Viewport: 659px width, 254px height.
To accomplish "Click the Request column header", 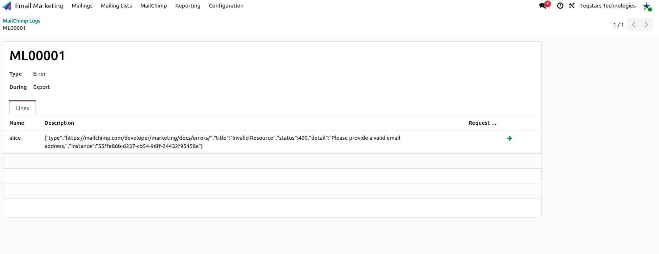I will [482, 123].
